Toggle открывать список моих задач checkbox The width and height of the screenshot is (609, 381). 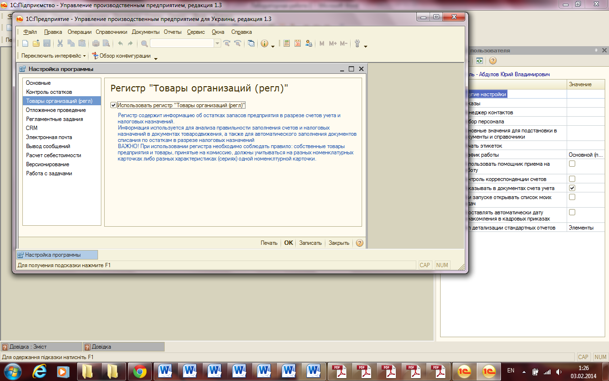(572, 197)
